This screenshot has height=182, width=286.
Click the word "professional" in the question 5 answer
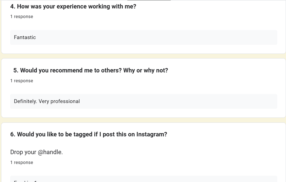pyautogui.click(x=63, y=101)
